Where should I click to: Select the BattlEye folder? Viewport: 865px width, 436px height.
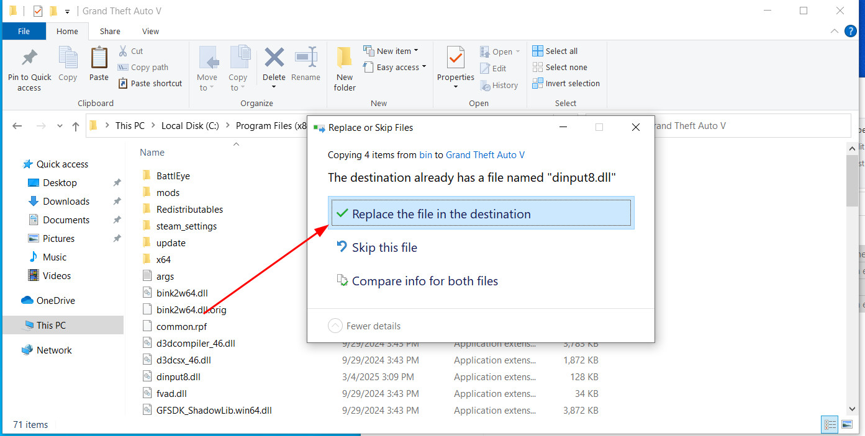coord(173,176)
